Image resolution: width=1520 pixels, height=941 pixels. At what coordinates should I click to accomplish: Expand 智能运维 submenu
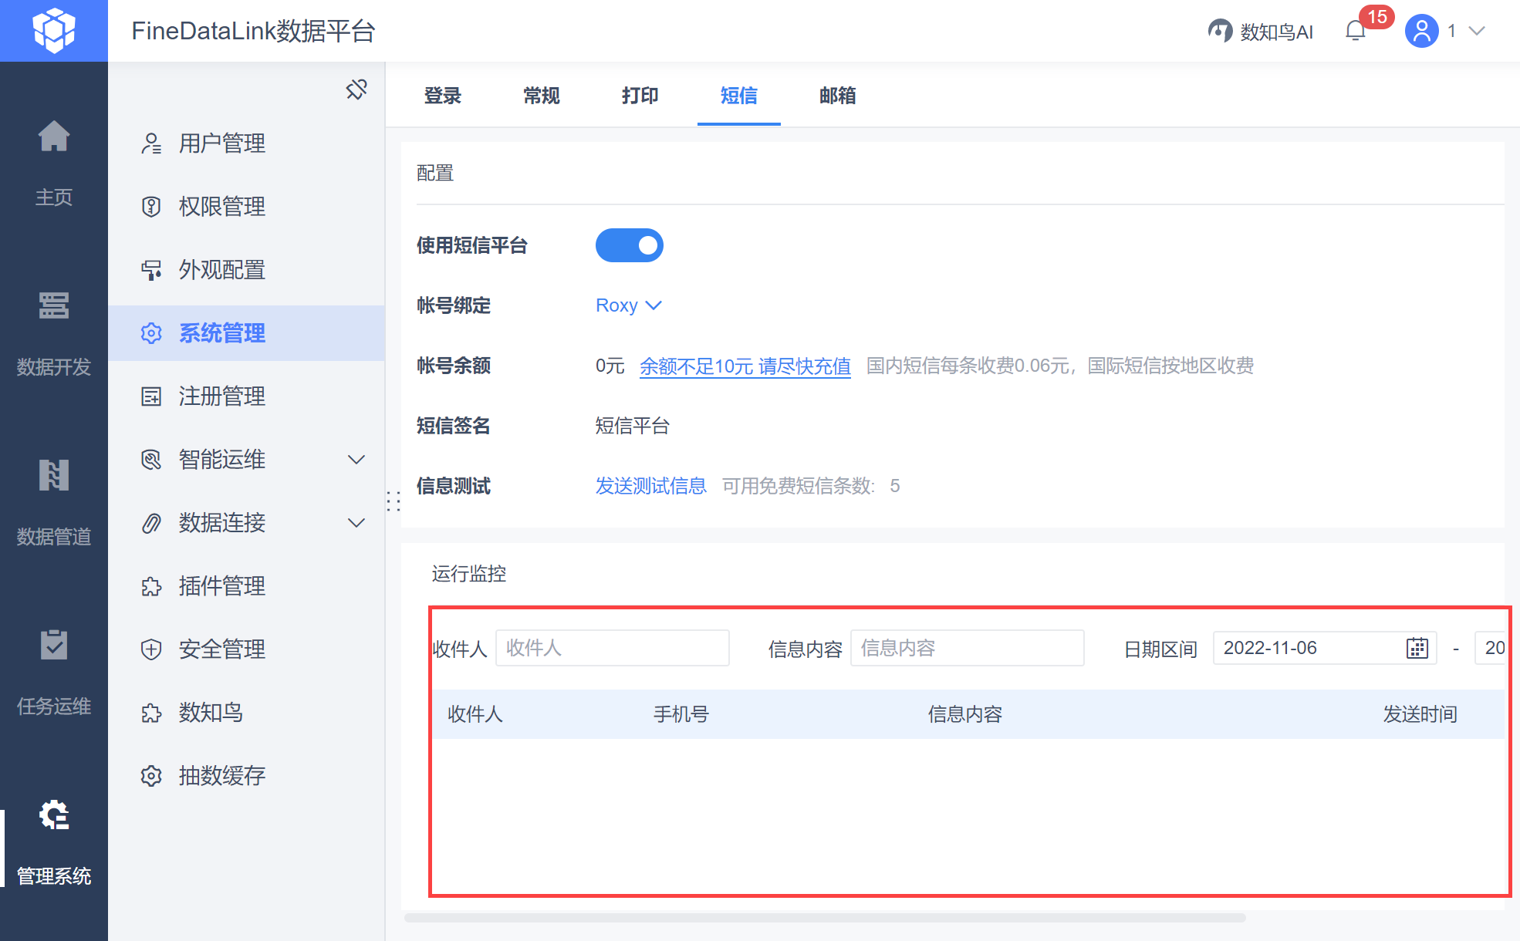click(x=356, y=460)
